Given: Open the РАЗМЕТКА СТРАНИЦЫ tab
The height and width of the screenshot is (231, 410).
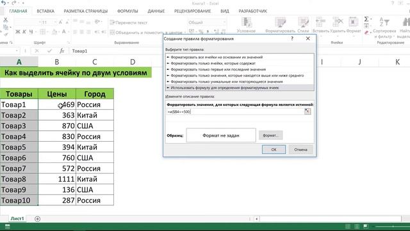Looking at the screenshot, I should click(x=85, y=11).
